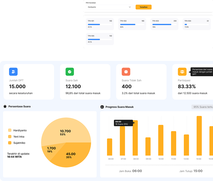Click the 95% Suara badge
The height and width of the screenshot is (181, 213).
(203, 107)
